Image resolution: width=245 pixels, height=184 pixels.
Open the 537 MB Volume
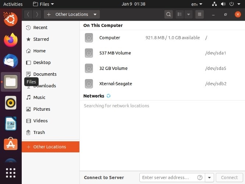[162, 53]
